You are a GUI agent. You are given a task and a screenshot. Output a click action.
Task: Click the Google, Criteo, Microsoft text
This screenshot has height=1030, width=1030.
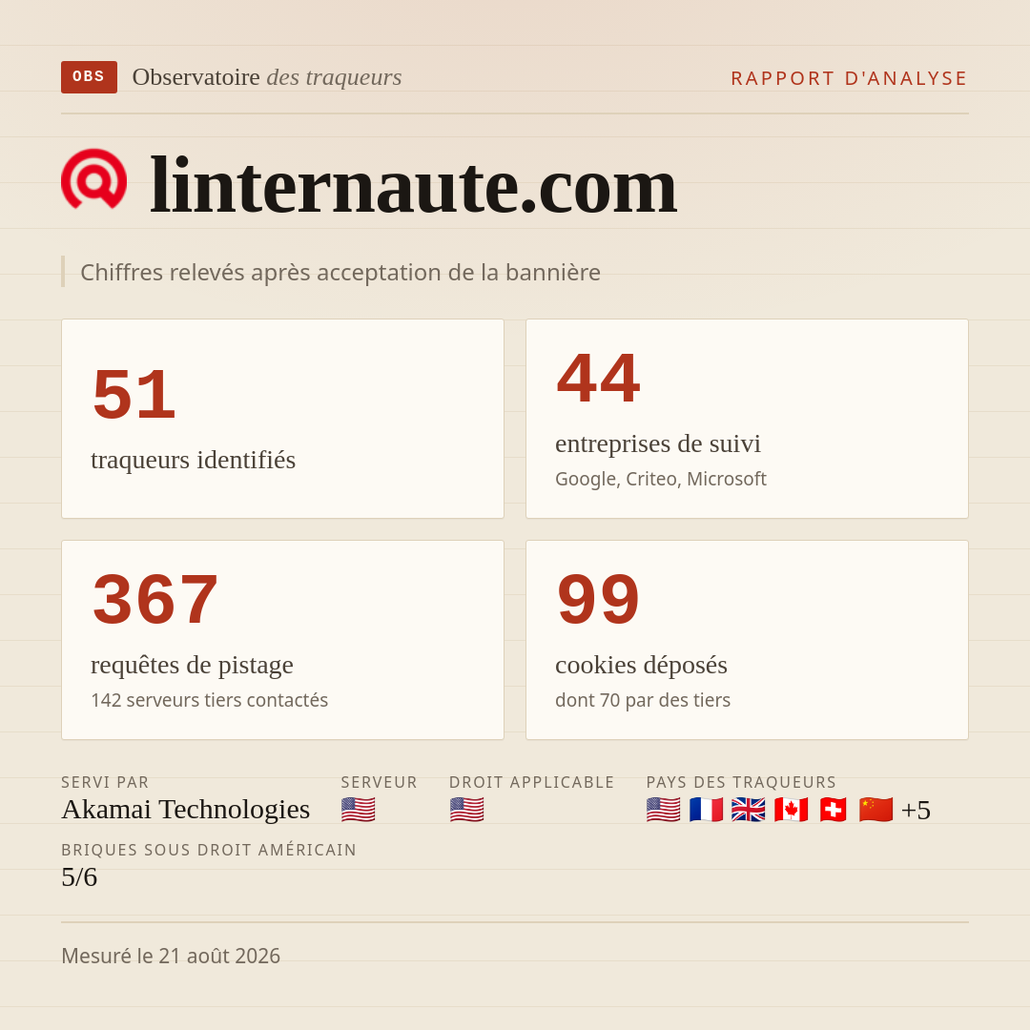(661, 479)
